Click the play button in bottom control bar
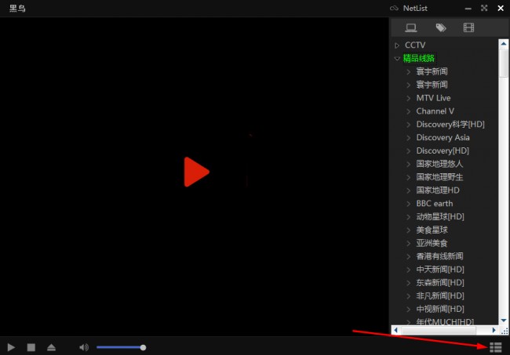Image resolution: width=510 pixels, height=355 pixels. tap(11, 347)
